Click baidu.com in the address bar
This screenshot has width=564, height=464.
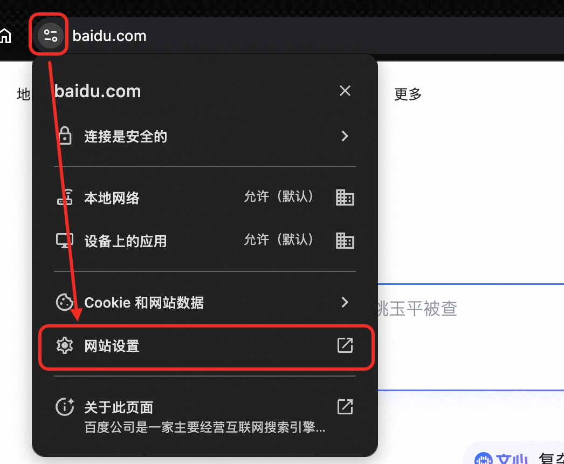109,36
